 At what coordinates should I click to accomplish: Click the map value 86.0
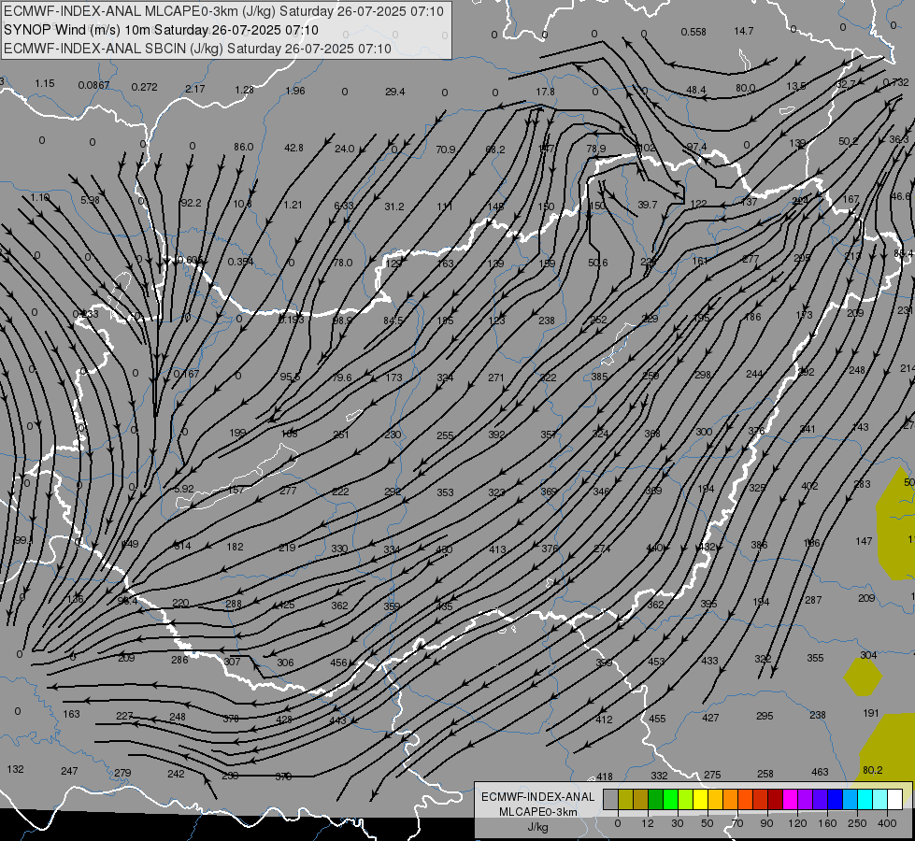[243, 147]
